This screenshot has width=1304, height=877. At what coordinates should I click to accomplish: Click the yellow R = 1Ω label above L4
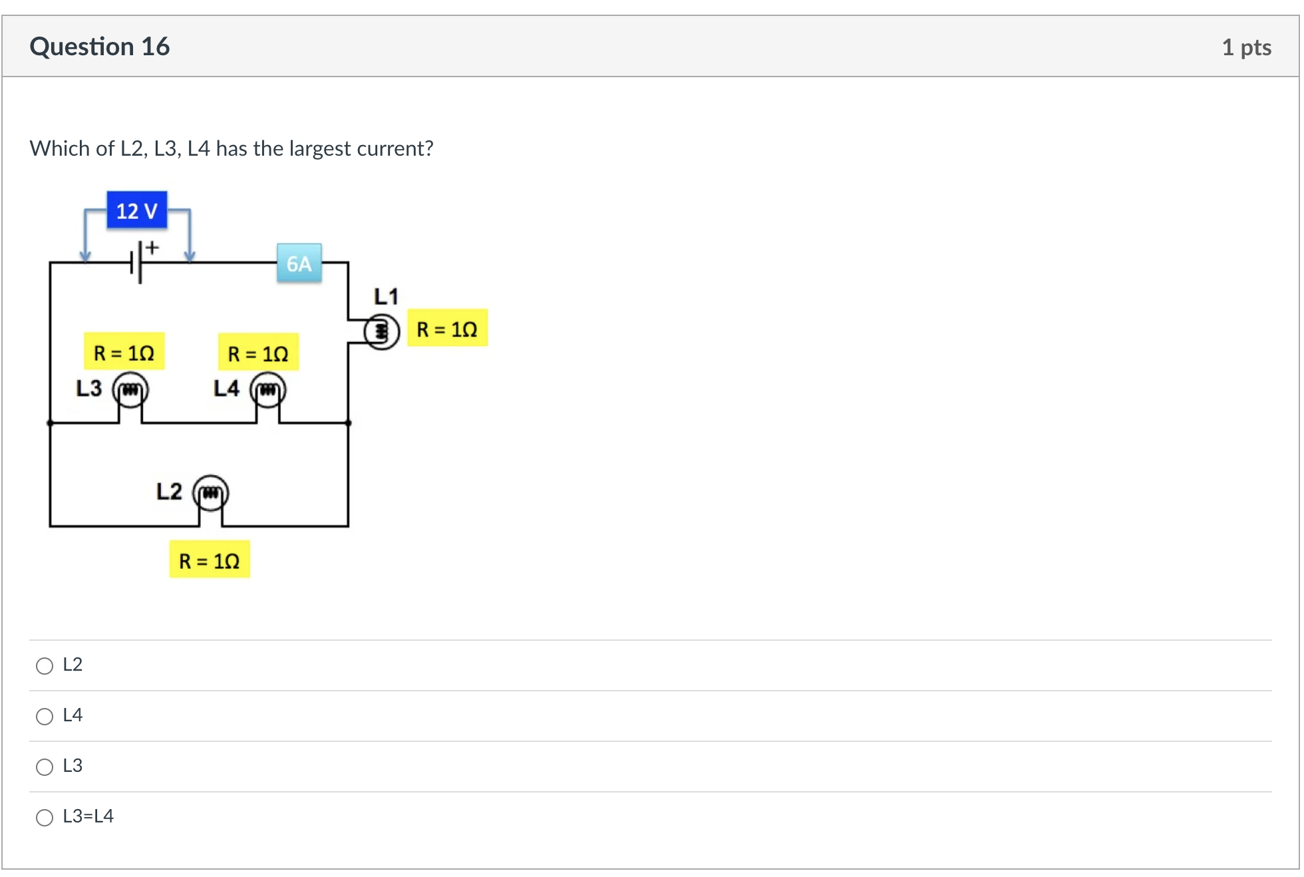pos(257,352)
